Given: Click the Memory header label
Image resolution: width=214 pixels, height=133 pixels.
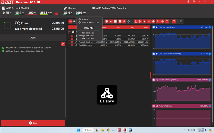Looking at the screenshot, I should pos(72,8).
